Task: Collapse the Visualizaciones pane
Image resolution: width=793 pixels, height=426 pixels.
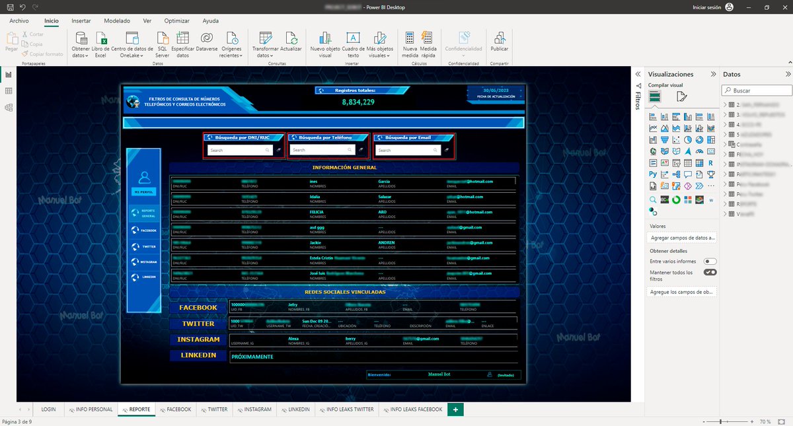Action: 713,75
